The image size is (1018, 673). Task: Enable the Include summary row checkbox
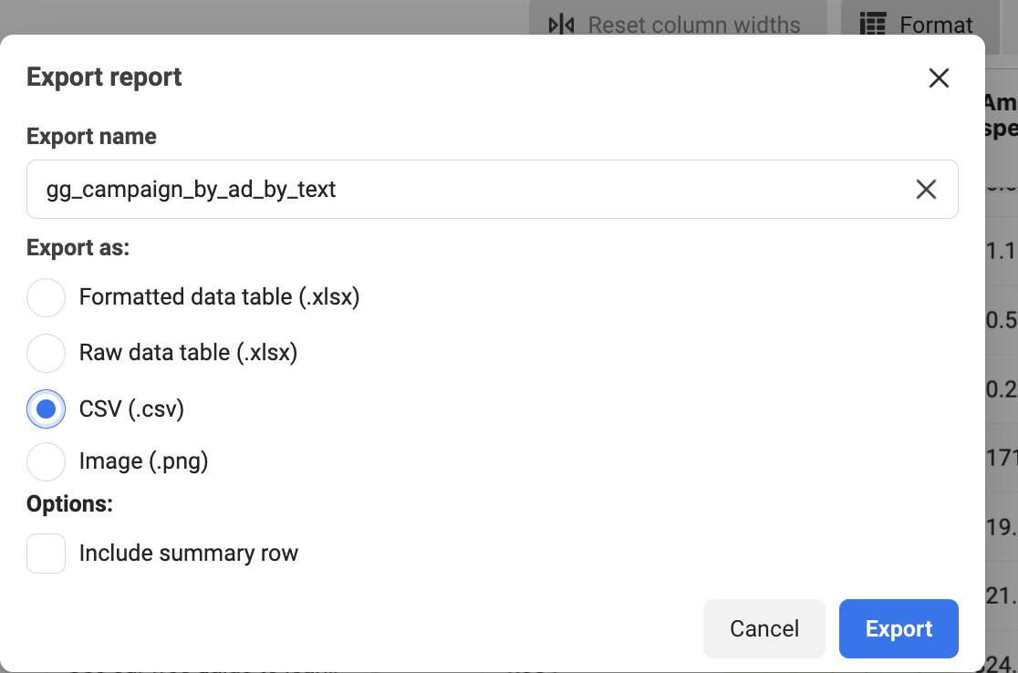point(46,554)
